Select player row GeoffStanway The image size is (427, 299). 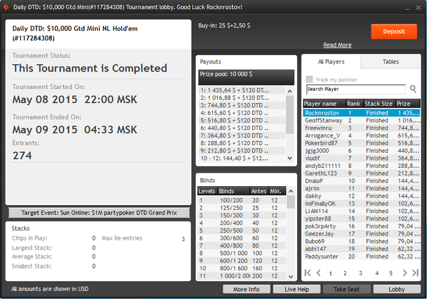(361, 120)
